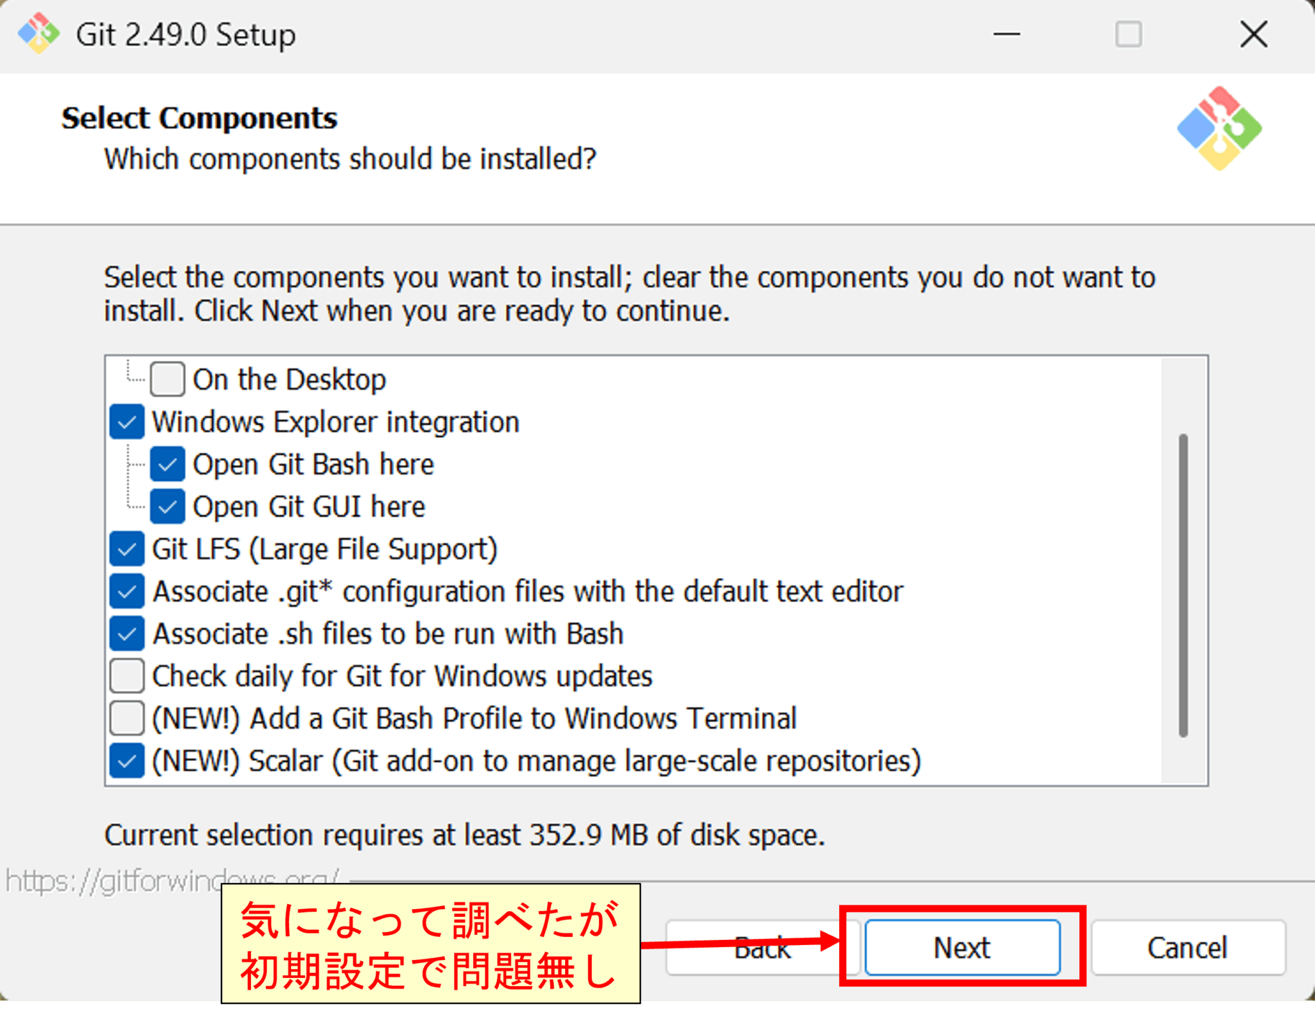Viewport: 1315px width, 1019px height.
Task: Uncheck Associate .git* configuration files option
Action: pyautogui.click(x=126, y=591)
